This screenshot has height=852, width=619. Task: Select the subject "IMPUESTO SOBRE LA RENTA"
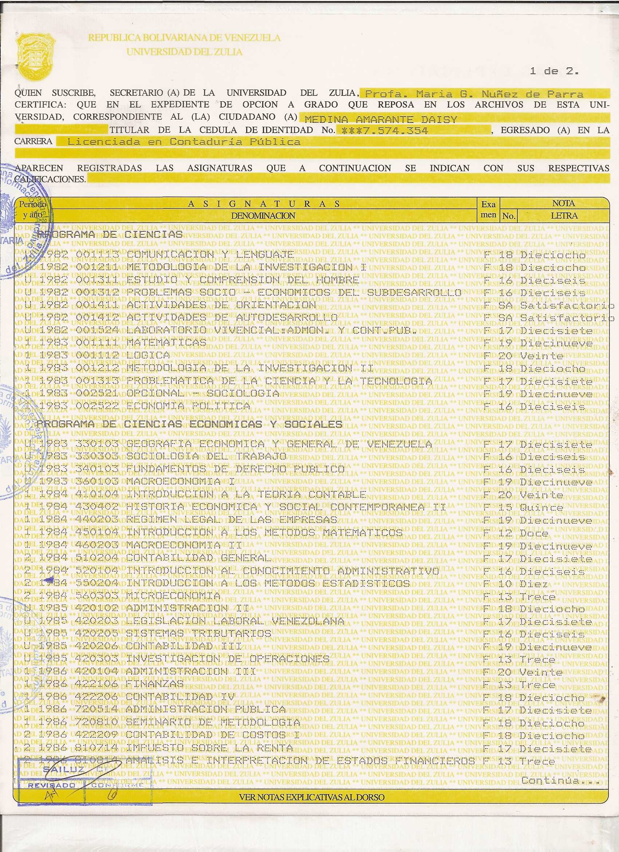point(210,748)
